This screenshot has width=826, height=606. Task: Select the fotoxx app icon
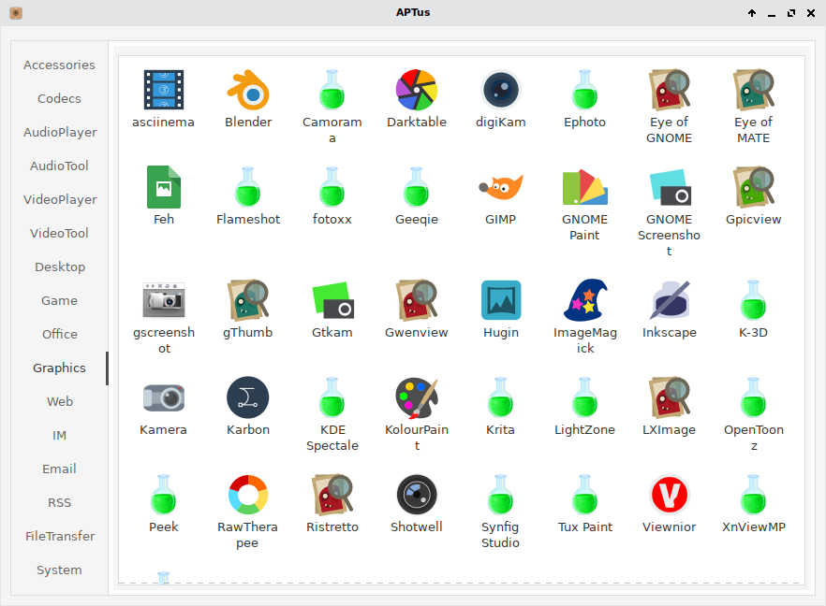click(x=332, y=187)
